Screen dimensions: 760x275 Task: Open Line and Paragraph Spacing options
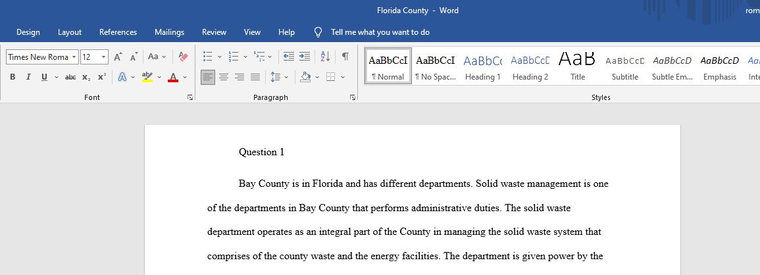click(276, 76)
